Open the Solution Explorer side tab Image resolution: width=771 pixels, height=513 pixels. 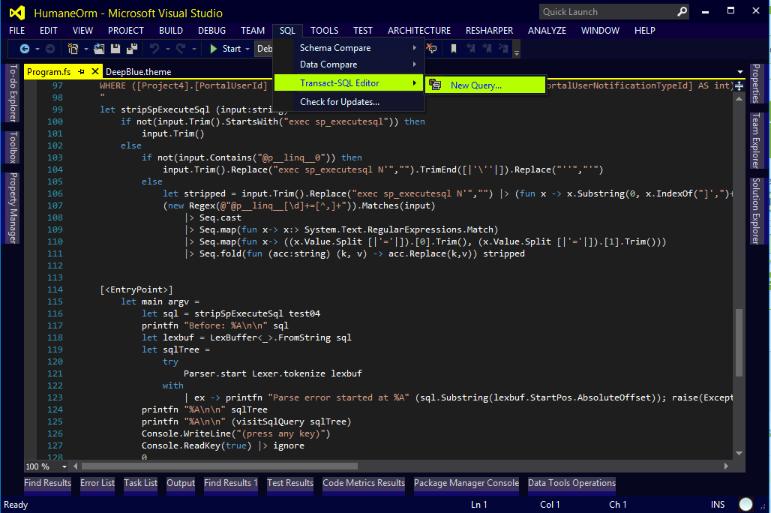pyautogui.click(x=756, y=211)
